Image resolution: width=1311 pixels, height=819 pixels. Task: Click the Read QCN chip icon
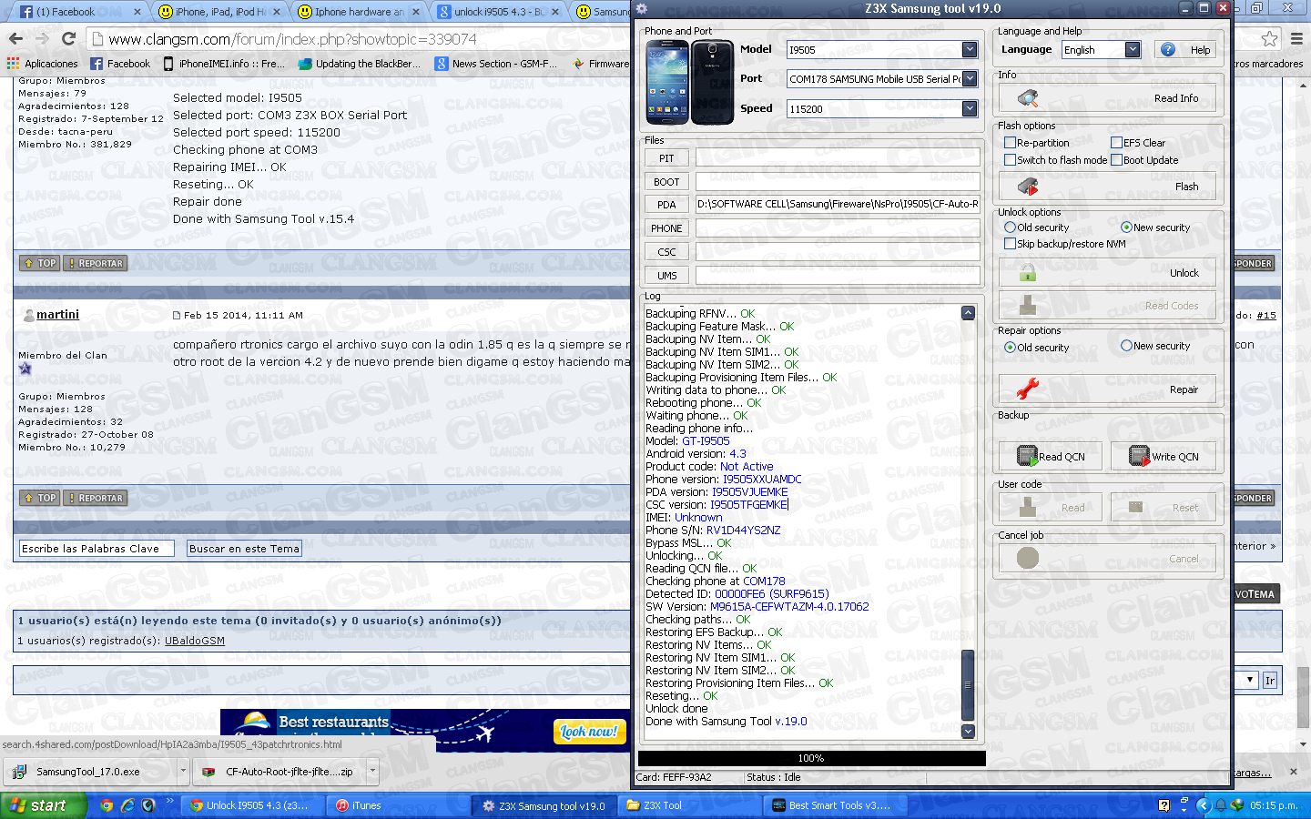pos(1027,456)
